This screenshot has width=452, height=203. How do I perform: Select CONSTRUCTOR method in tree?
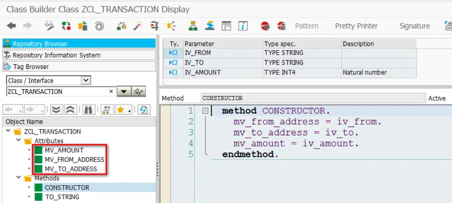click(67, 188)
